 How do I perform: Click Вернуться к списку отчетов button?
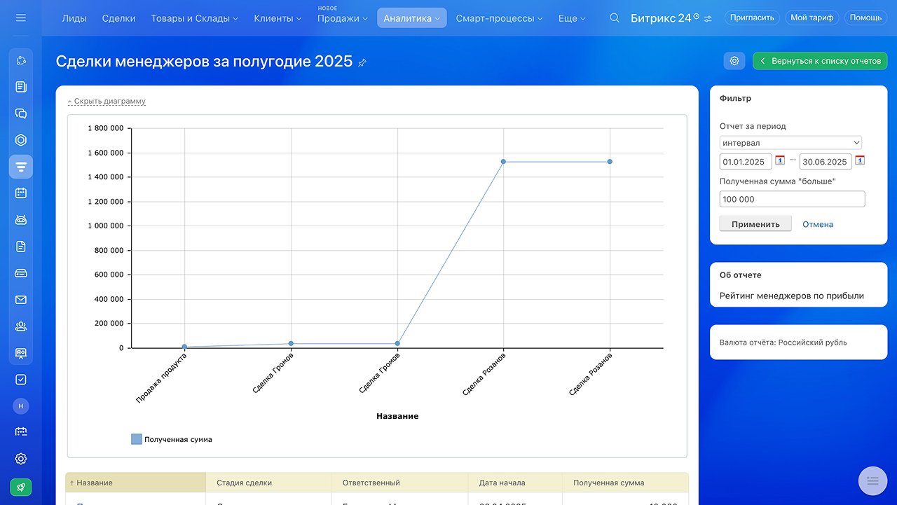(x=820, y=61)
